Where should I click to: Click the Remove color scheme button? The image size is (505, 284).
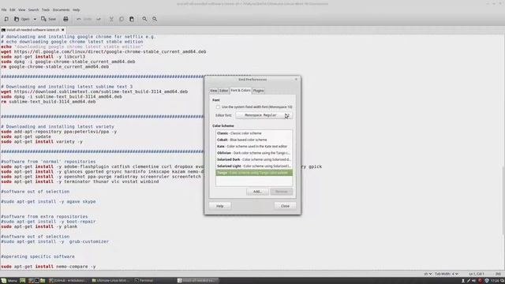point(282,192)
